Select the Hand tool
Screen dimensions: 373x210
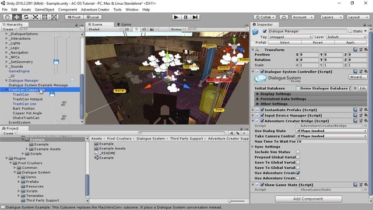point(8,17)
